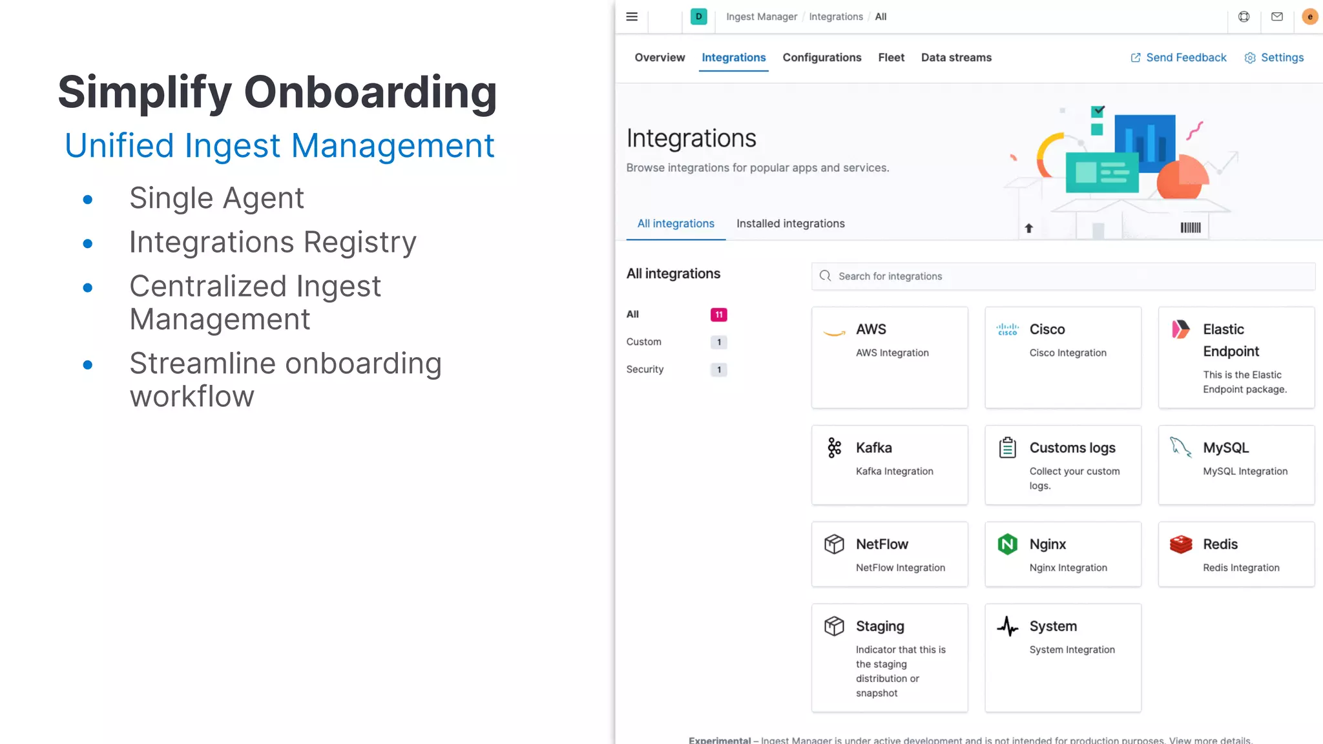Open the hamburger navigation menu
The image size is (1323, 744).
(x=632, y=17)
